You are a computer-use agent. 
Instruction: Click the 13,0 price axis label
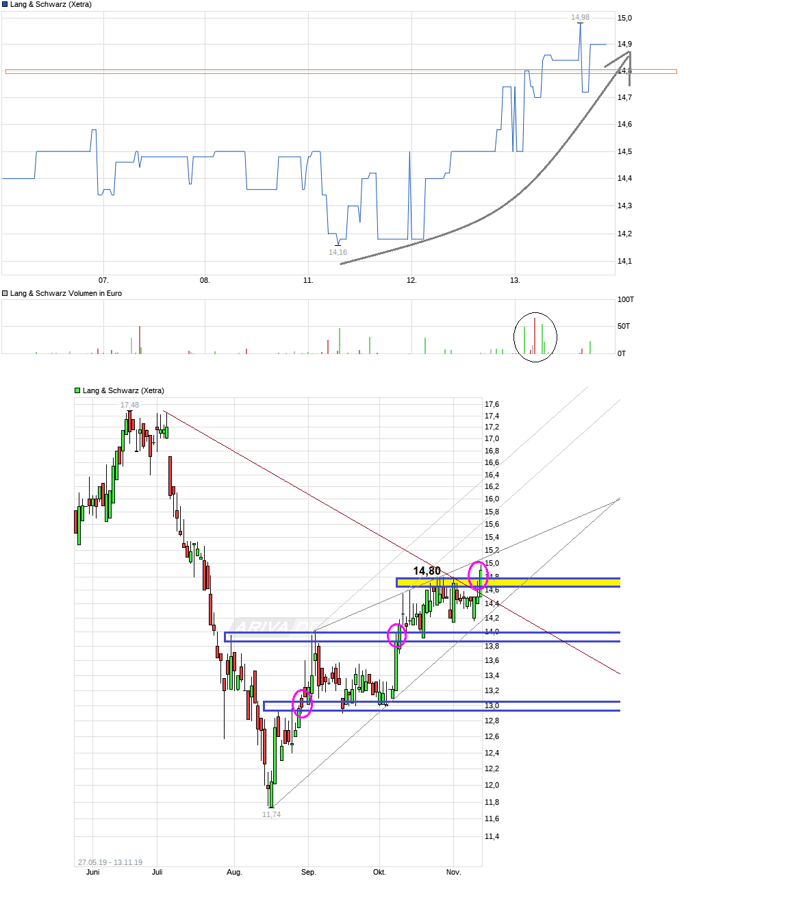[x=492, y=705]
